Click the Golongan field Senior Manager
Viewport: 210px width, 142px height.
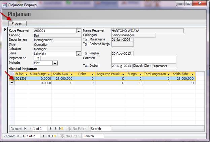(134, 35)
